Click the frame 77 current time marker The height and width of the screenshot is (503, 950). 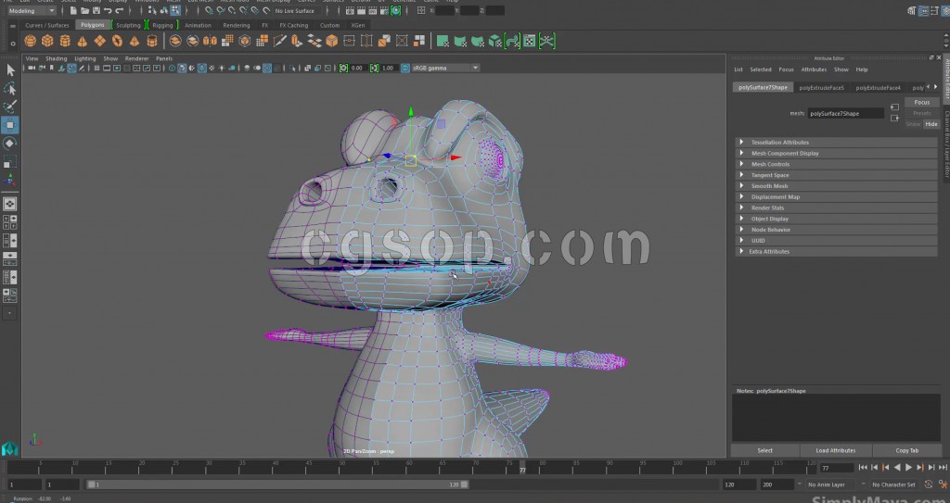[x=522, y=469]
